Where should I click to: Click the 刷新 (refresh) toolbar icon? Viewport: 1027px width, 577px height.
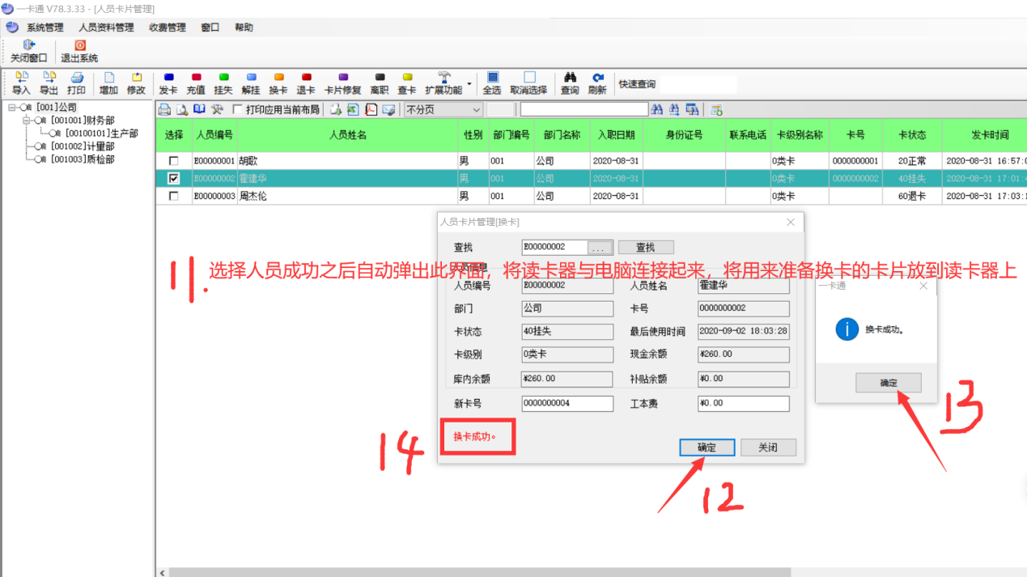point(597,83)
